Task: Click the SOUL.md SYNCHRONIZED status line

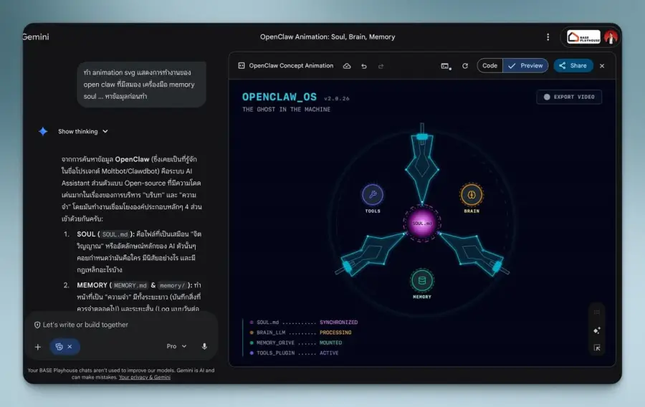Action: point(304,322)
